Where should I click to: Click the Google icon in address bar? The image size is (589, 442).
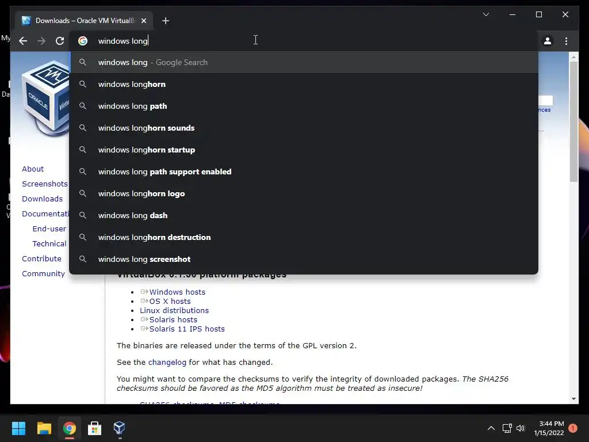(83, 41)
